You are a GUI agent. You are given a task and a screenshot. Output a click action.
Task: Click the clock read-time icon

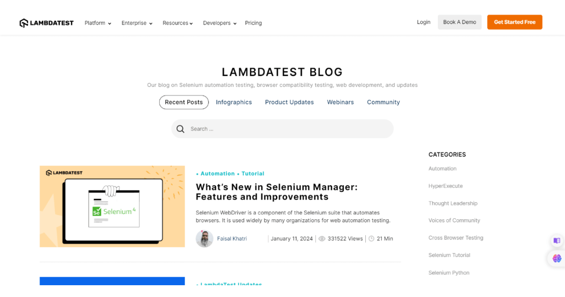371,239
